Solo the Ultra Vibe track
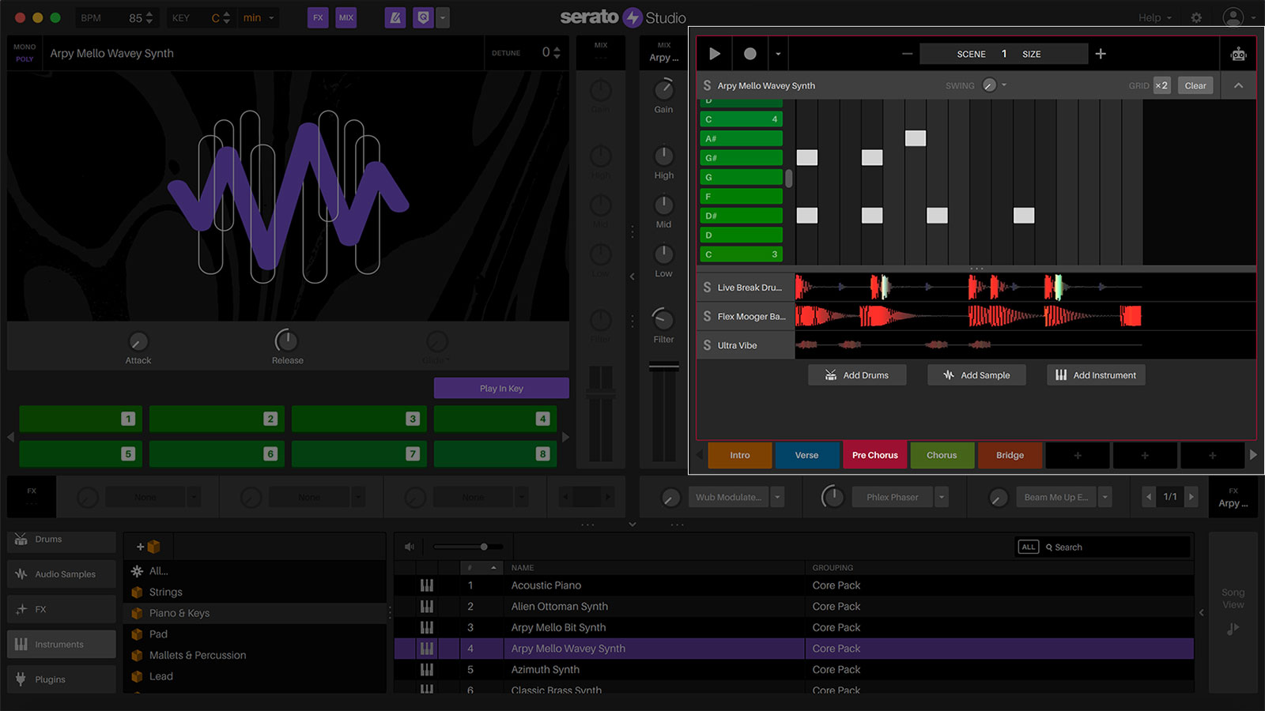1265x711 pixels. (x=707, y=345)
